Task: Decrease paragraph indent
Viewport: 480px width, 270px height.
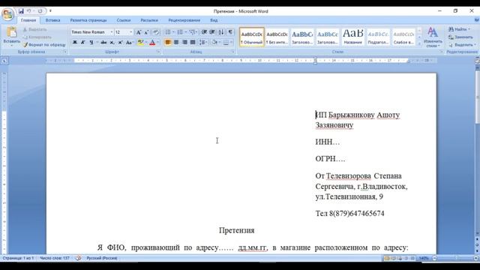Action: point(204,32)
